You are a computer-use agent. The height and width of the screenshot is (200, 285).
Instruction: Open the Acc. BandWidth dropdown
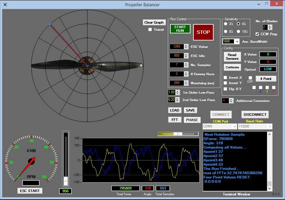pyautogui.click(x=237, y=42)
